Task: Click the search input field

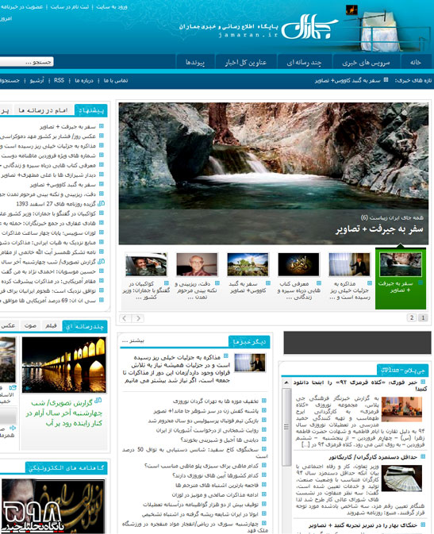Action: pos(26,62)
